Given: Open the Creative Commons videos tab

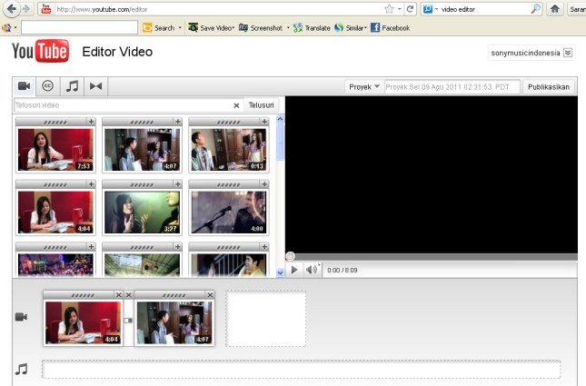Looking at the screenshot, I should click(48, 86).
